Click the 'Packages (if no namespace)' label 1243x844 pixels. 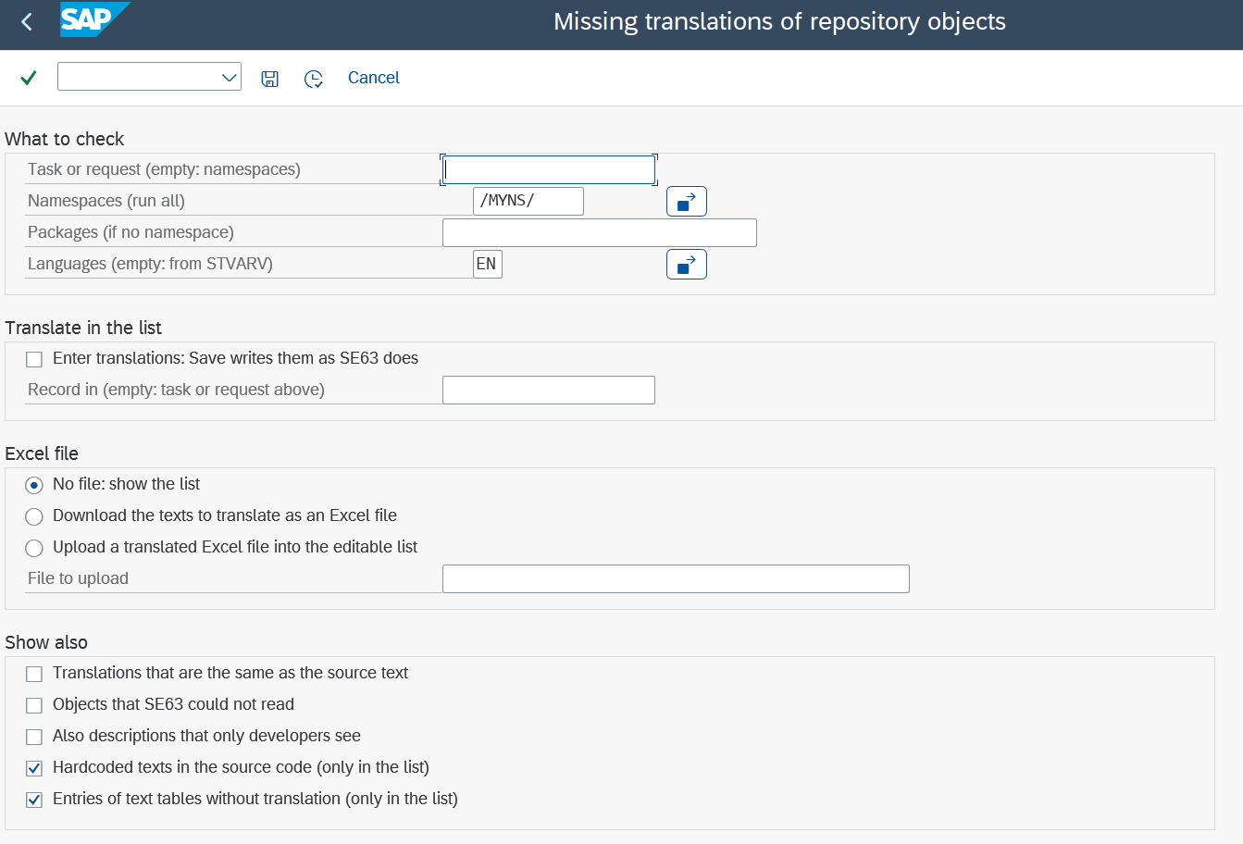click(131, 232)
